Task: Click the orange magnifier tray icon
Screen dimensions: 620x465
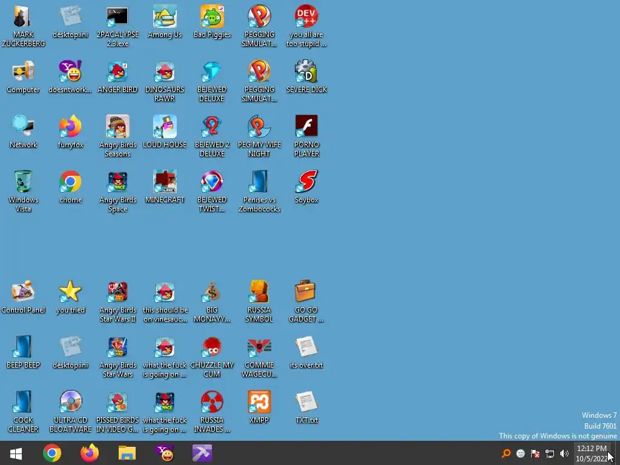Action: (x=506, y=453)
